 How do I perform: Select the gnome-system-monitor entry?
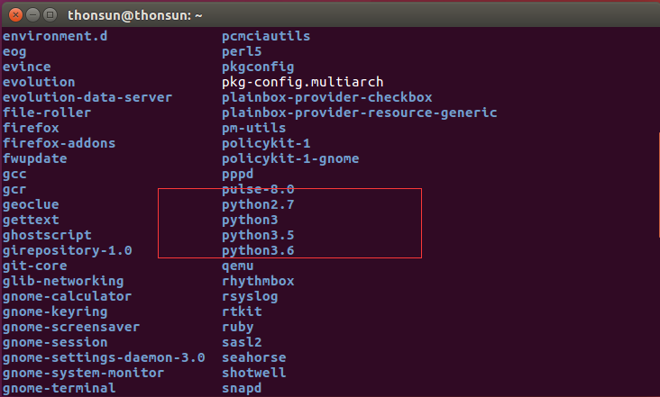click(x=83, y=373)
